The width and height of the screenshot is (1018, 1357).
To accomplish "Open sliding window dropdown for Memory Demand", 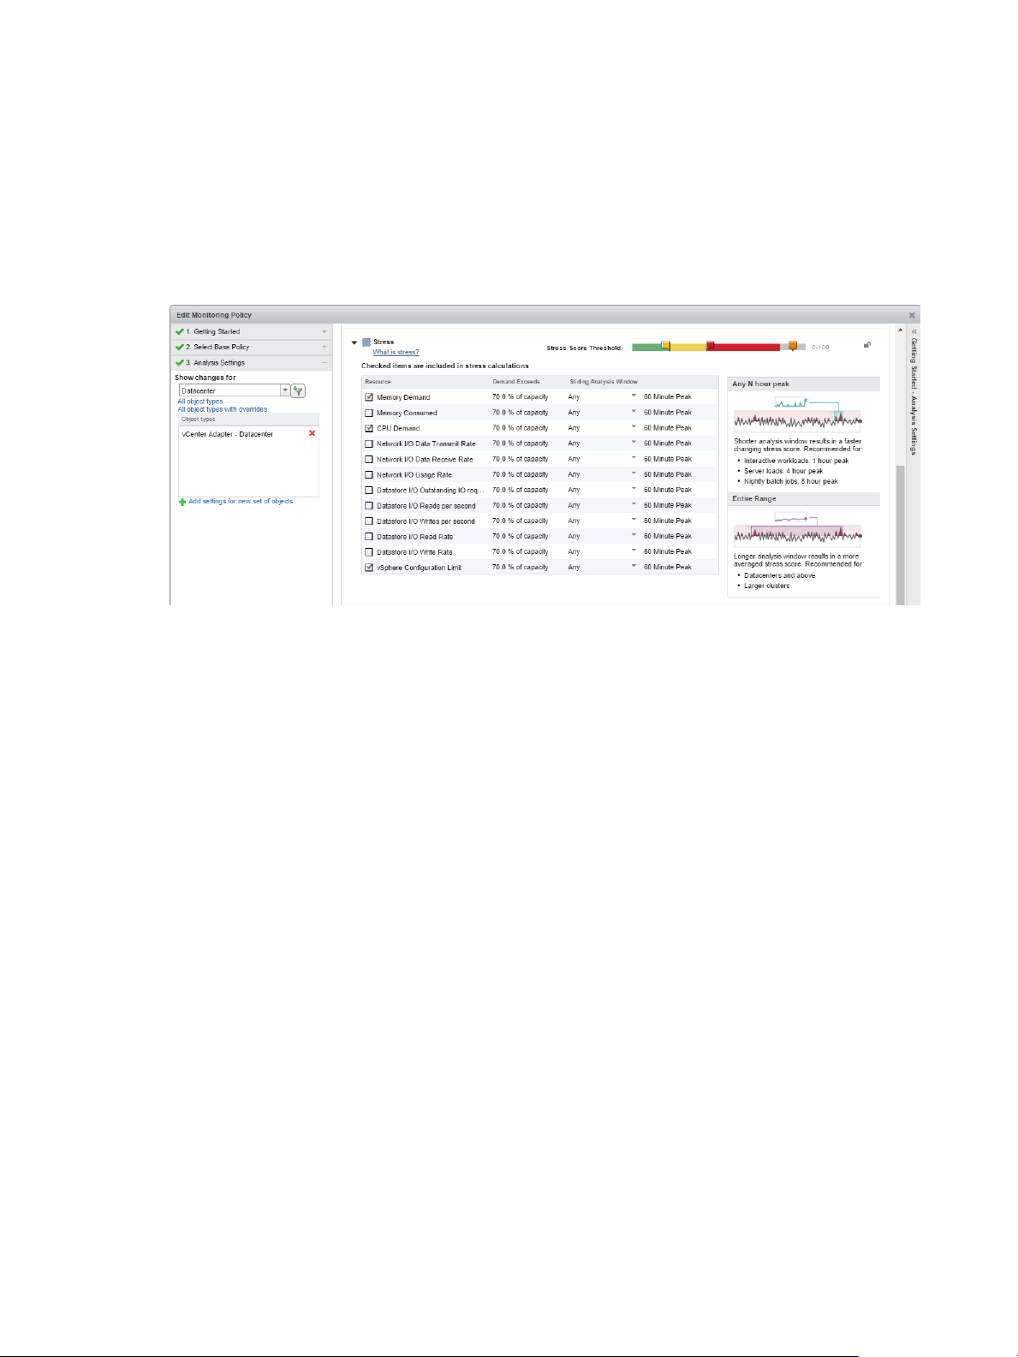I will point(634,396).
